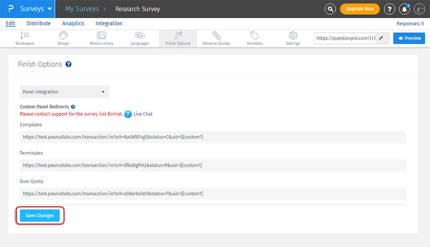Viewport: 430px width, 247px height.
Task: Click the Completes redirect URL field
Action: coord(213,137)
